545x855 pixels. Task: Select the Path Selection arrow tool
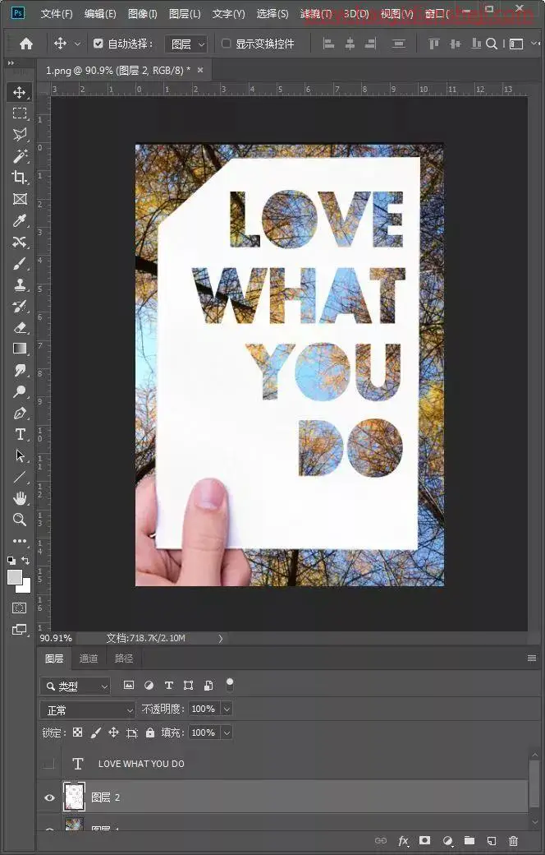(x=20, y=455)
